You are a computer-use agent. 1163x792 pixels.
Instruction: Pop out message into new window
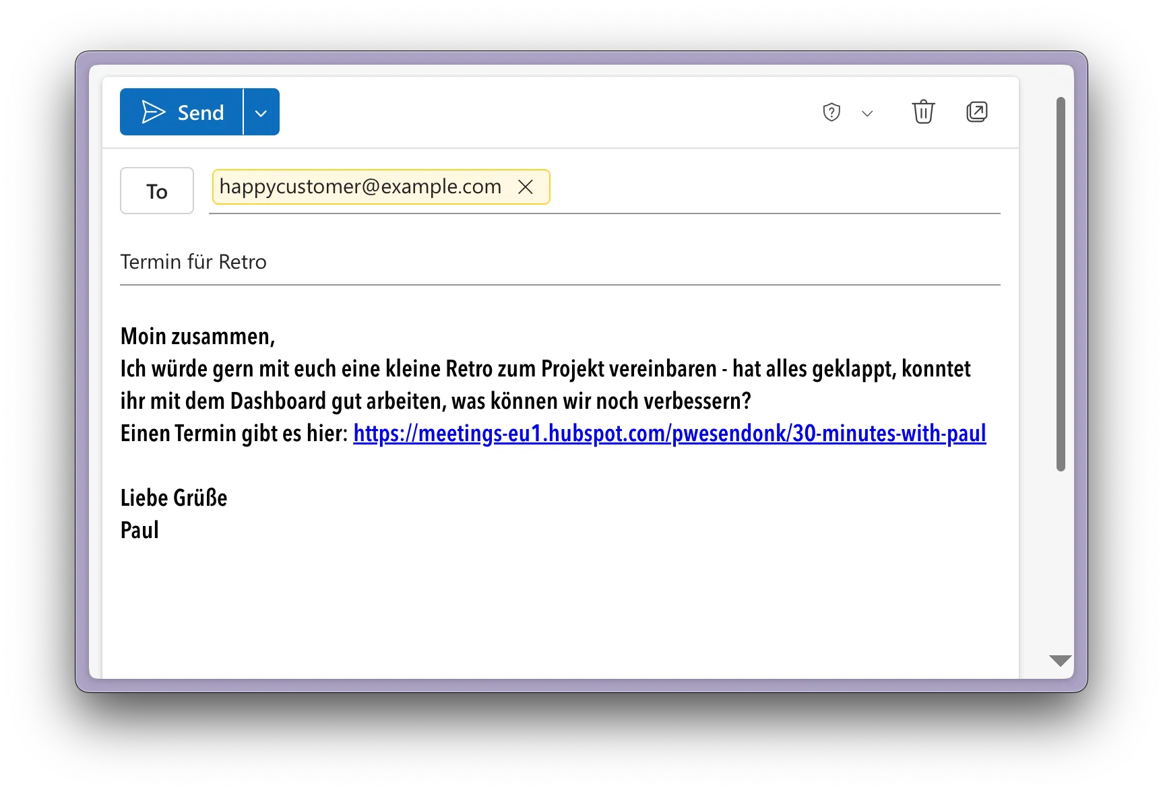[976, 112]
